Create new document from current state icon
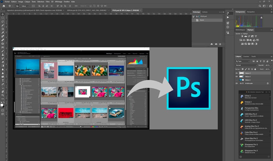 212,44
